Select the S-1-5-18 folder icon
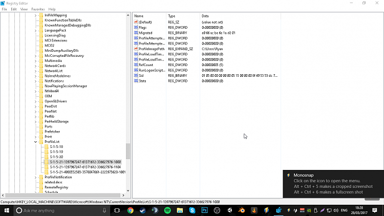This screenshot has width=384, height=216. click(46, 147)
